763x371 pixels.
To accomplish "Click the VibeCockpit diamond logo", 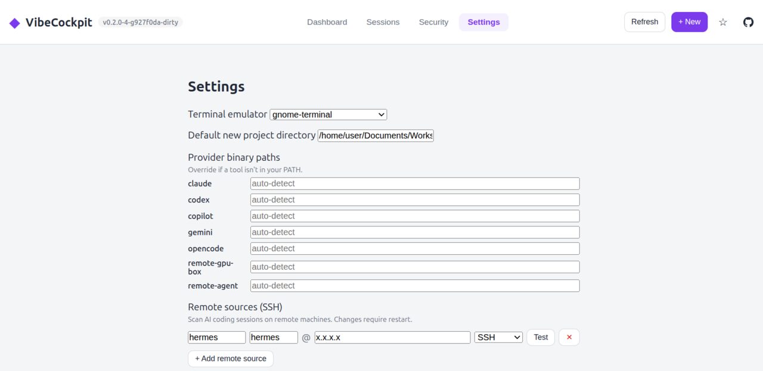I will (14, 21).
